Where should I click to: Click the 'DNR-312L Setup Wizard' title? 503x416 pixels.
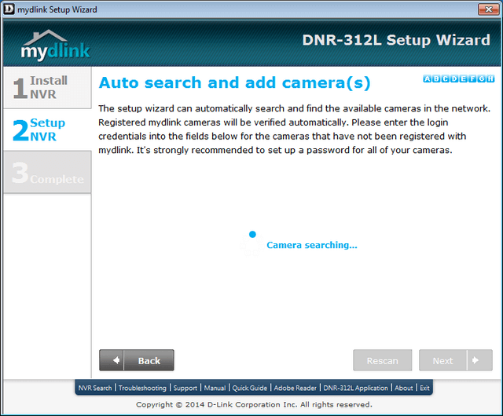click(396, 40)
